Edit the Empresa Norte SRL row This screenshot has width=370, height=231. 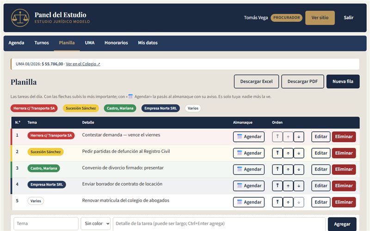(x=321, y=186)
